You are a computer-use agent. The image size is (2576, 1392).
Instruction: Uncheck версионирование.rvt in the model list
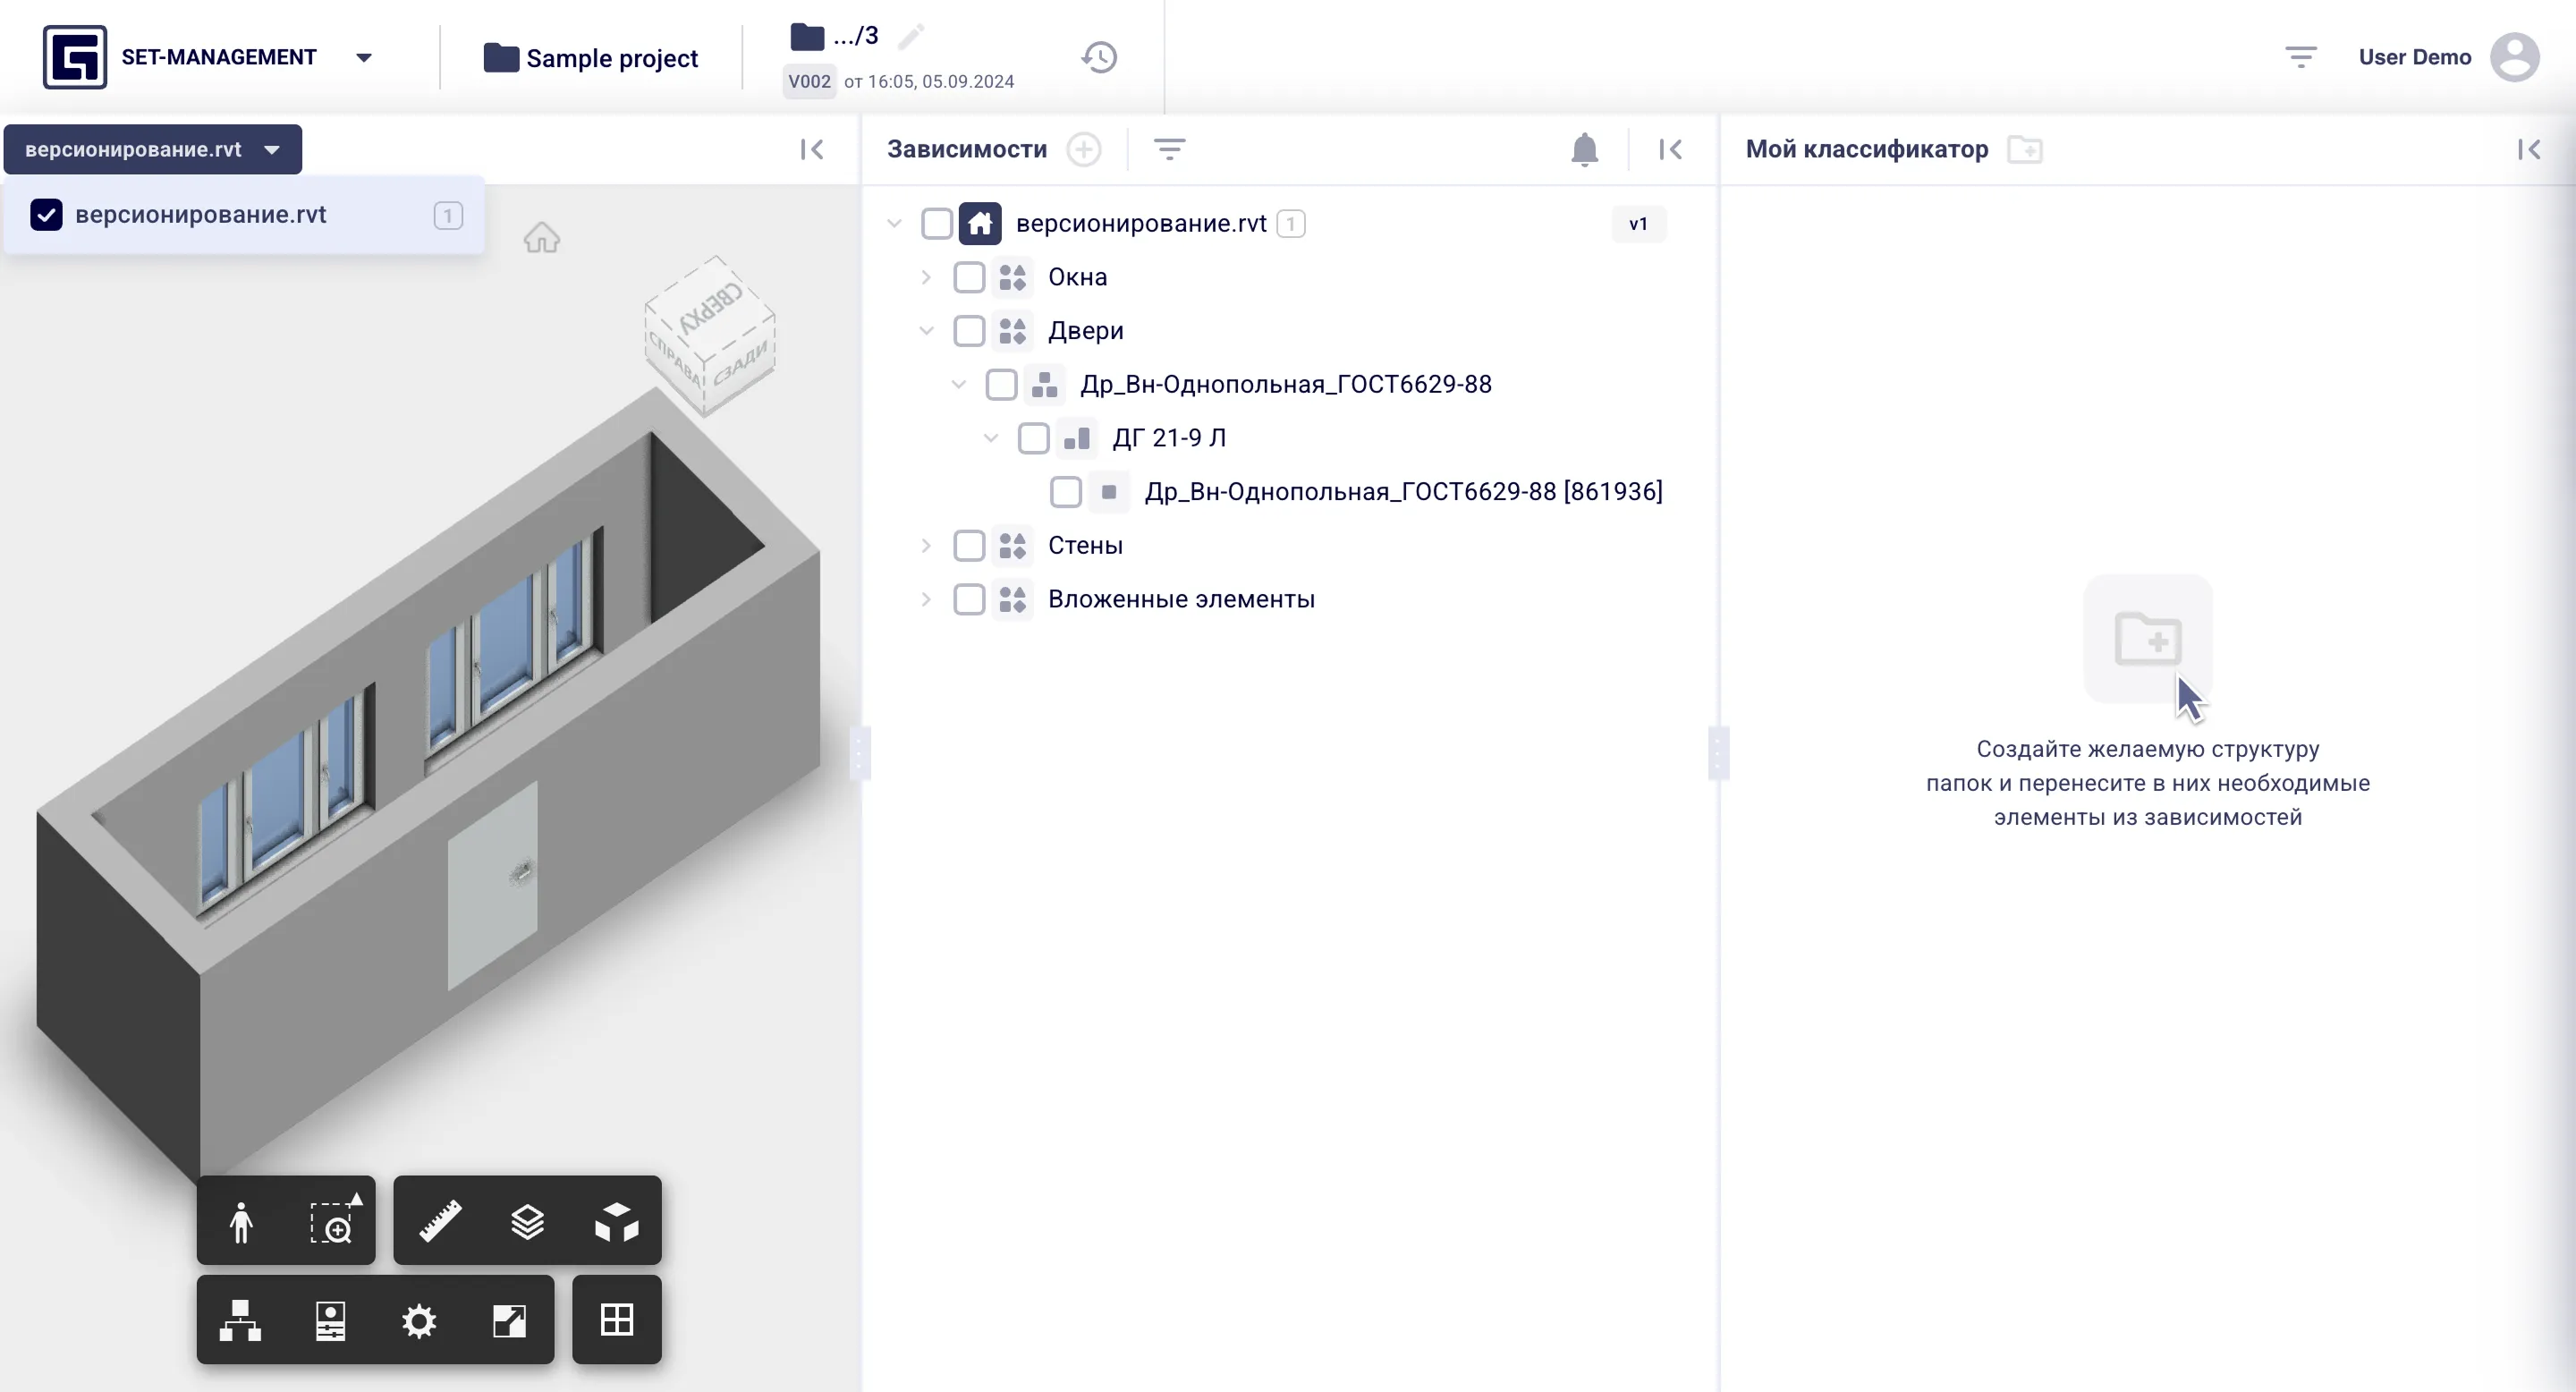tap(46, 215)
